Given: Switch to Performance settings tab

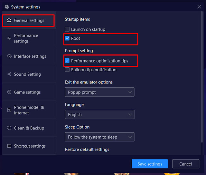Looking at the screenshot, I should (x=29, y=38).
